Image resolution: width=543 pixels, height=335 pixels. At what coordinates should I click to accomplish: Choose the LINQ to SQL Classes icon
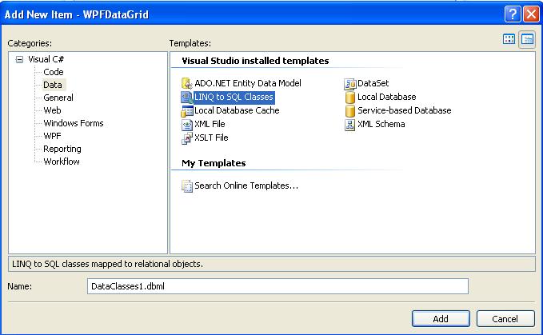(x=188, y=97)
